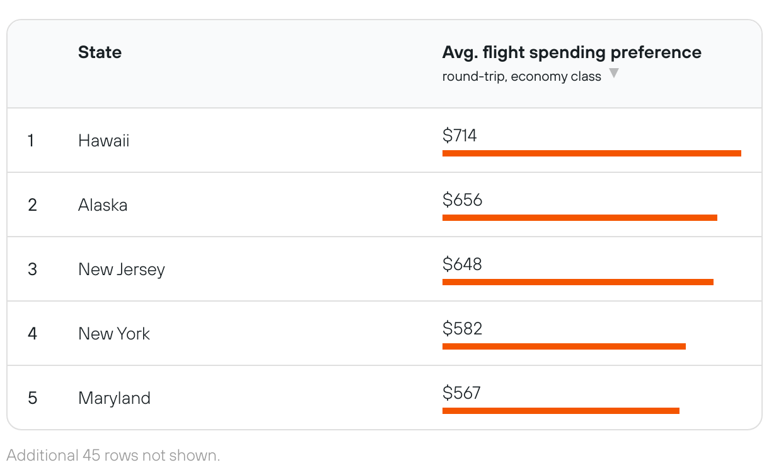This screenshot has width=769, height=472.
Task: Click Hawaii's orange spending bar
Action: [x=591, y=153]
